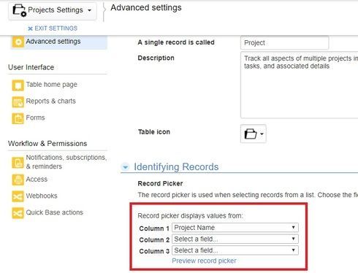The width and height of the screenshot is (358, 273).
Task: Open the Column 3 field dropdown
Action: (235, 250)
